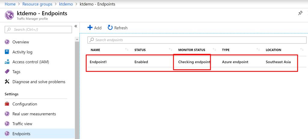Open Configuration settings
Viewport: 308px width, 139px height.
click(25, 104)
